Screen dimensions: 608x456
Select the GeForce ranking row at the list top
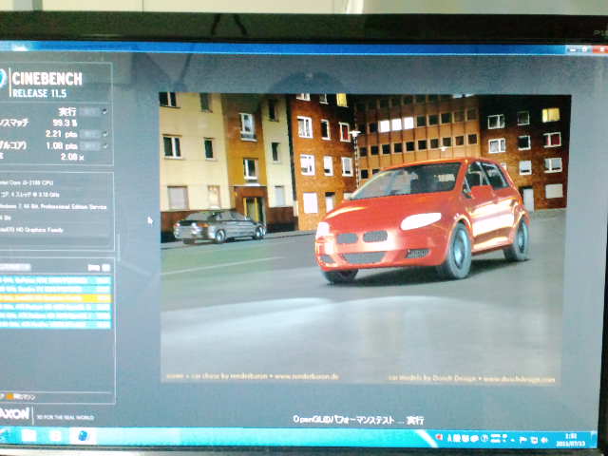coord(56,280)
